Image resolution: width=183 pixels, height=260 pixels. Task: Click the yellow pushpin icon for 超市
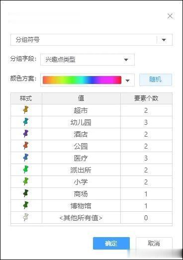26,110
